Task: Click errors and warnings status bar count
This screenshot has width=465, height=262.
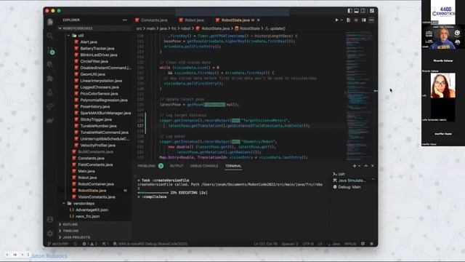Action: pos(90,244)
